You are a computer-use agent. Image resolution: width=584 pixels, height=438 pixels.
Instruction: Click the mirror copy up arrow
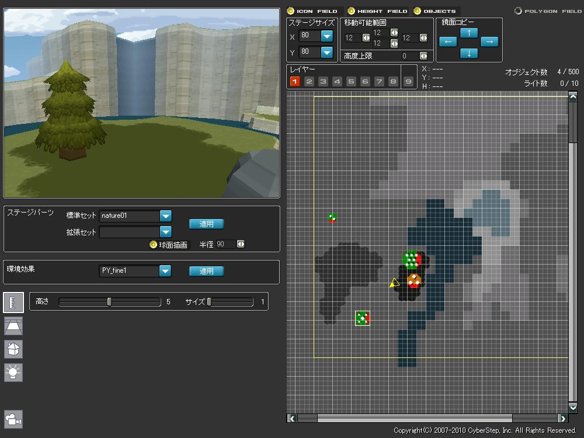[x=469, y=33]
